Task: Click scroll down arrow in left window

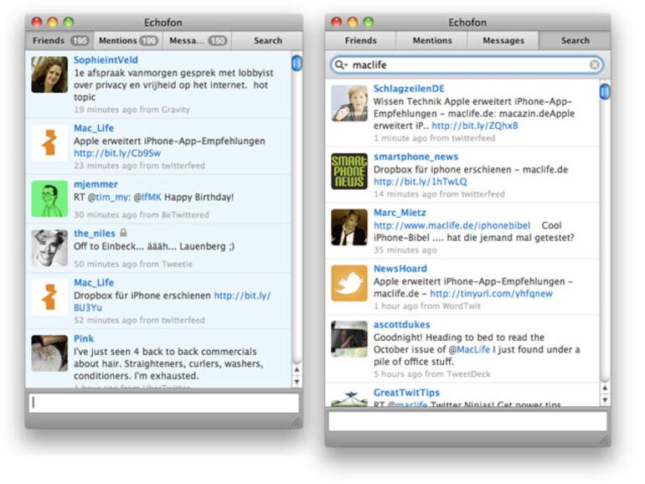Action: click(297, 381)
